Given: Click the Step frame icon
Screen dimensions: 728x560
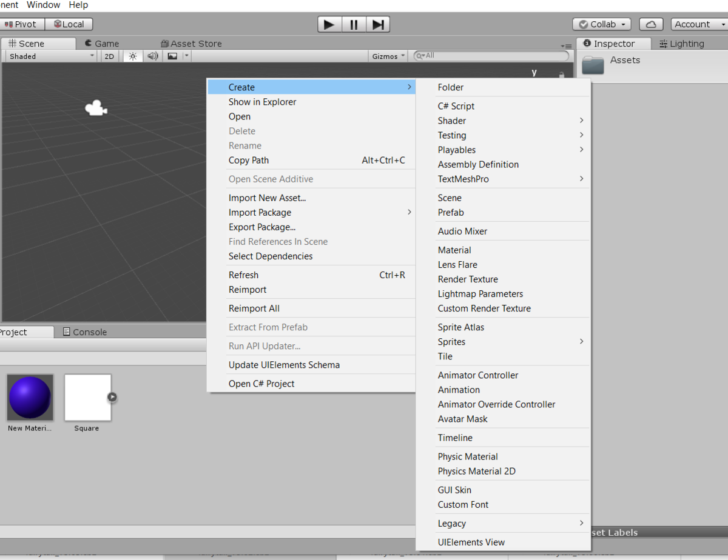Looking at the screenshot, I should point(378,24).
